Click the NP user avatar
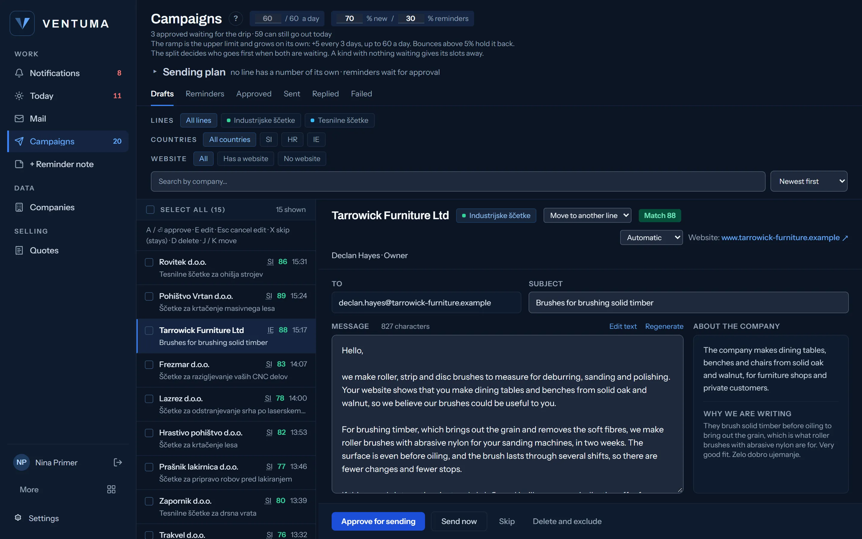The height and width of the screenshot is (539, 862). [x=21, y=462]
